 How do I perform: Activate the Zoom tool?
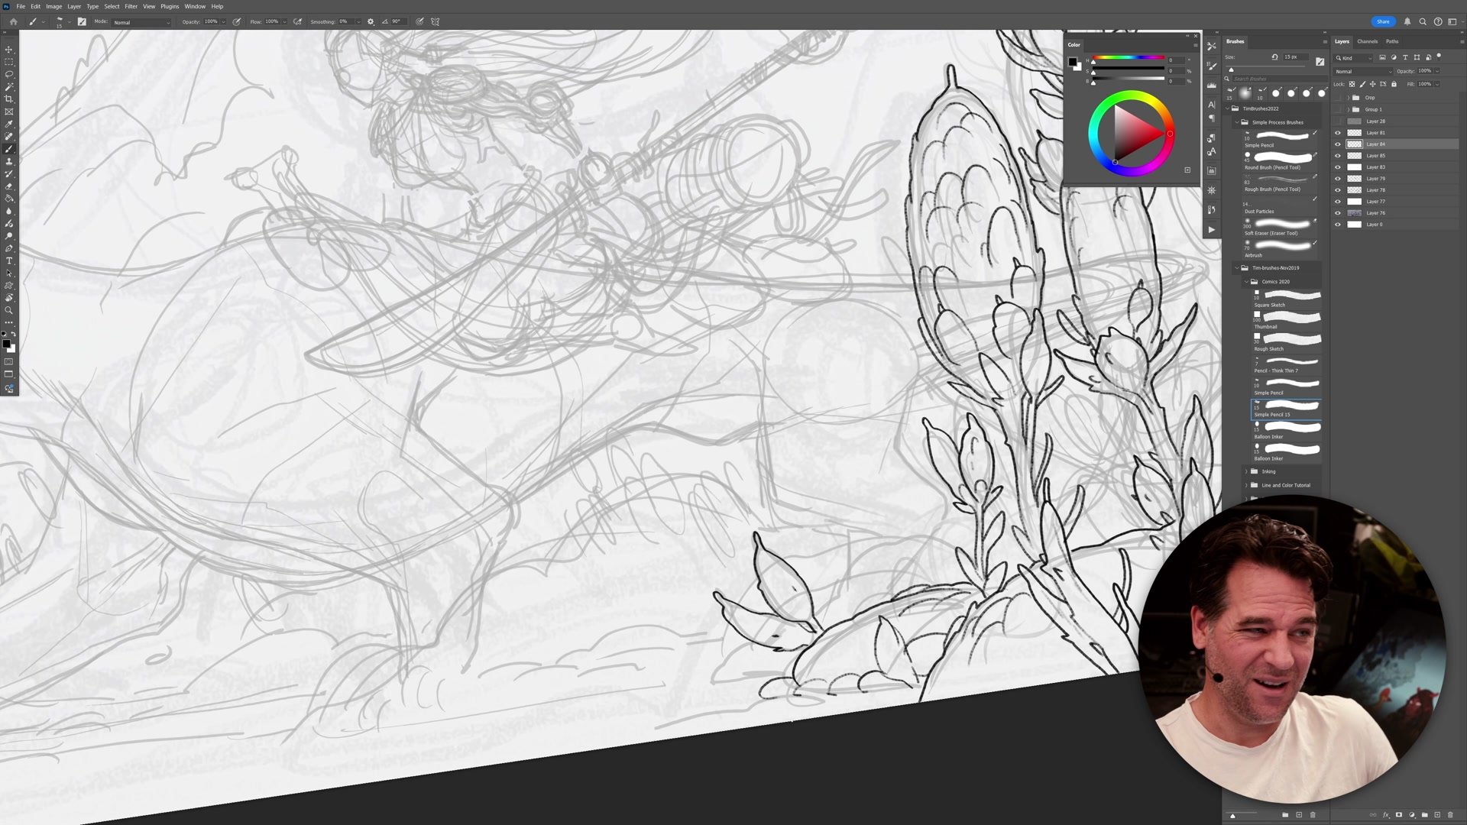click(x=9, y=307)
